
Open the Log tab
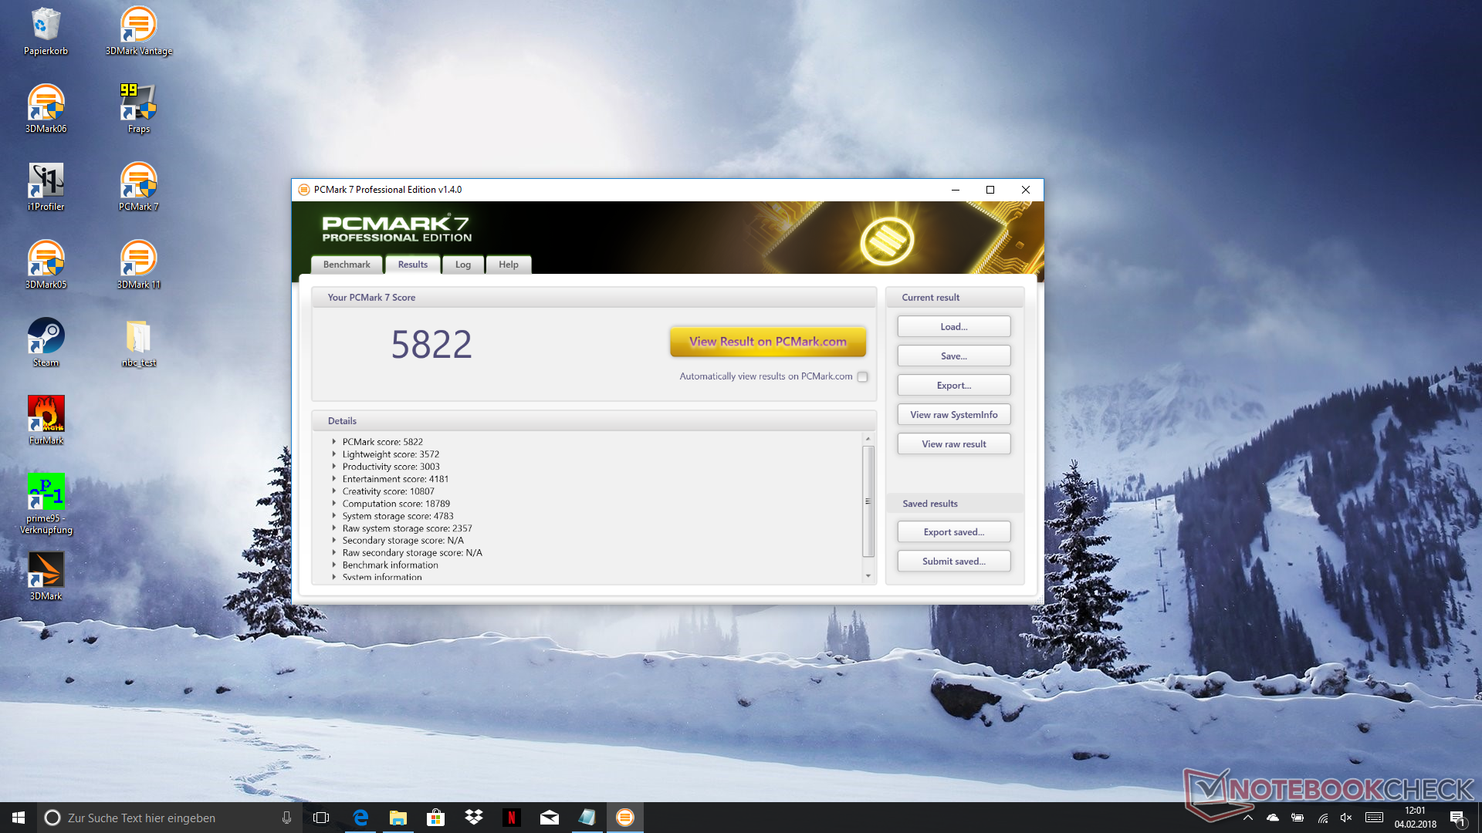(x=462, y=265)
